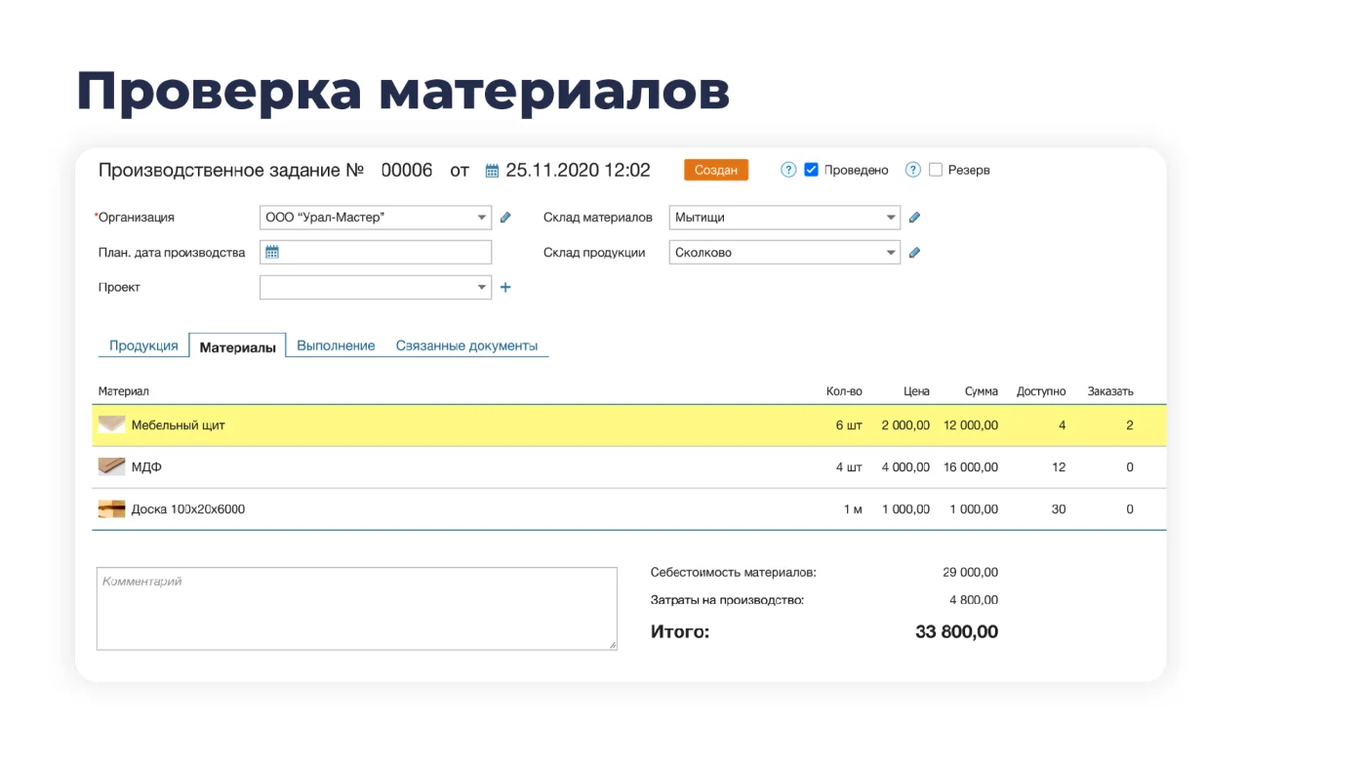Open the calendar icon beside document date
1366x769 pixels.
pyautogui.click(x=493, y=171)
